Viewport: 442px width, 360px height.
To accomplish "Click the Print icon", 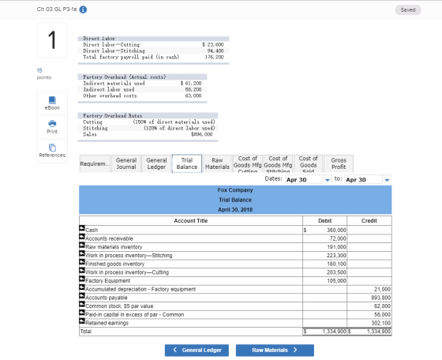I will click(x=52, y=123).
